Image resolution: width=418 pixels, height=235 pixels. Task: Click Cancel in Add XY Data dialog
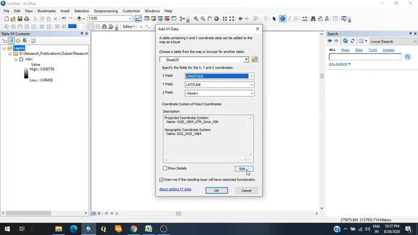click(x=246, y=191)
